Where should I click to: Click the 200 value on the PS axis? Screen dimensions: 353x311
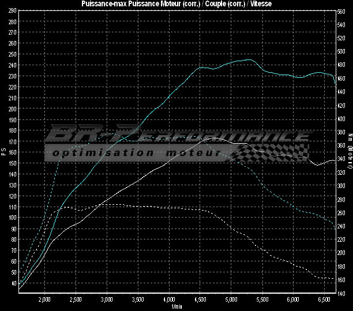click(13, 108)
